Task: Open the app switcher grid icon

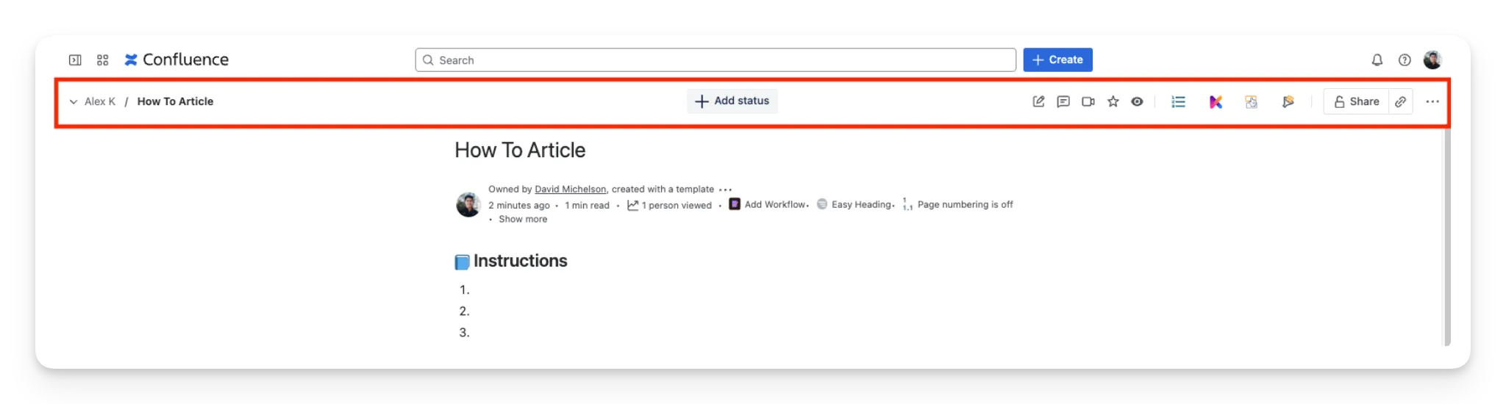Action: tap(103, 60)
